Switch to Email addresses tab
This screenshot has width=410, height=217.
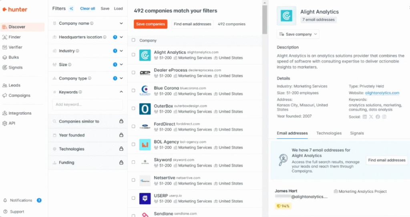(x=292, y=133)
